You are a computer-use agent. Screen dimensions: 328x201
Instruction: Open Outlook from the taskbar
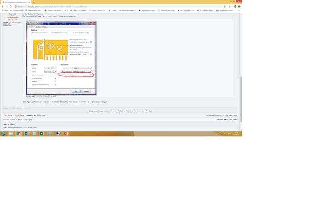tap(27, 134)
